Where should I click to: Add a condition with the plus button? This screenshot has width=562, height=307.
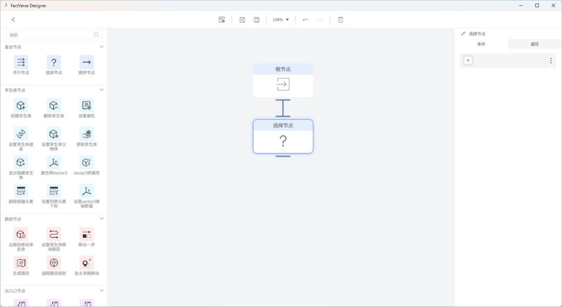[x=468, y=60]
